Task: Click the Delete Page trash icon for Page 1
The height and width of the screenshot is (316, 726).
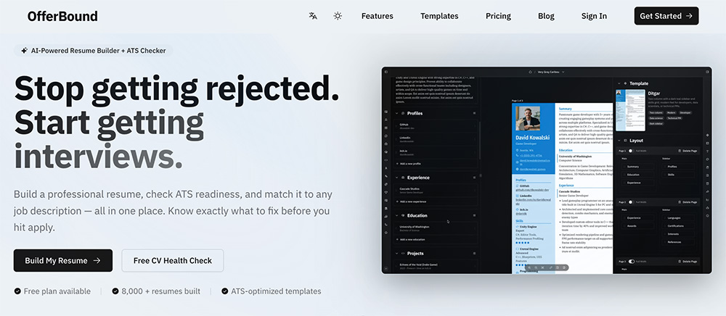Action: [680, 151]
